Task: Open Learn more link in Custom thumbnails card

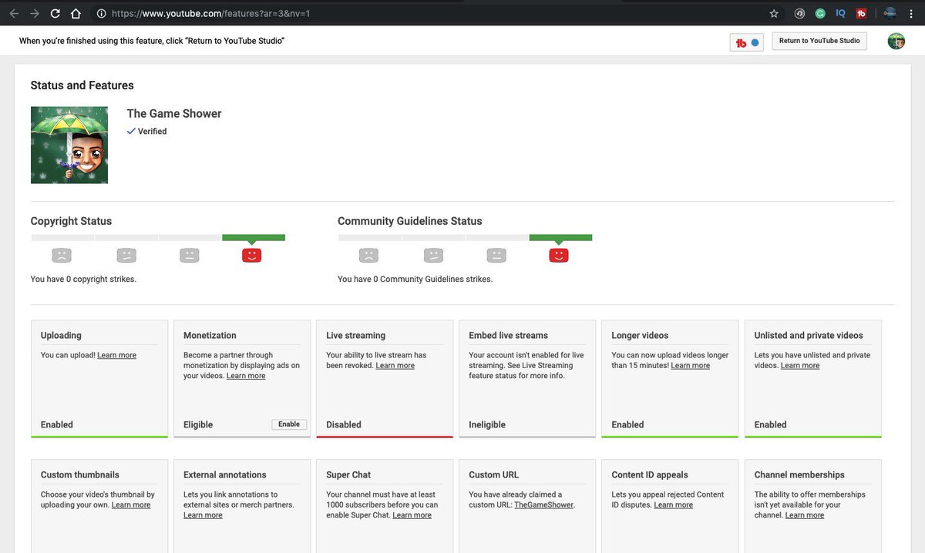Action: click(x=131, y=504)
